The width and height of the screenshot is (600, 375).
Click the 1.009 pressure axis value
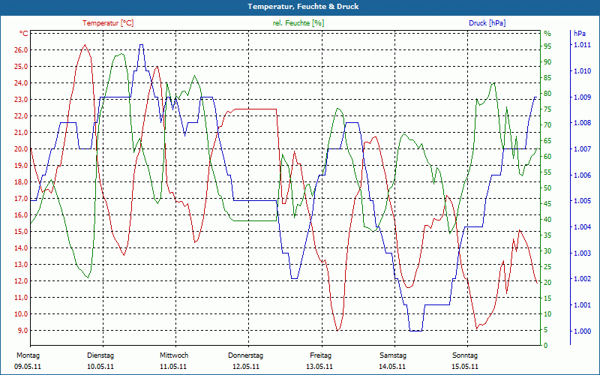click(582, 97)
